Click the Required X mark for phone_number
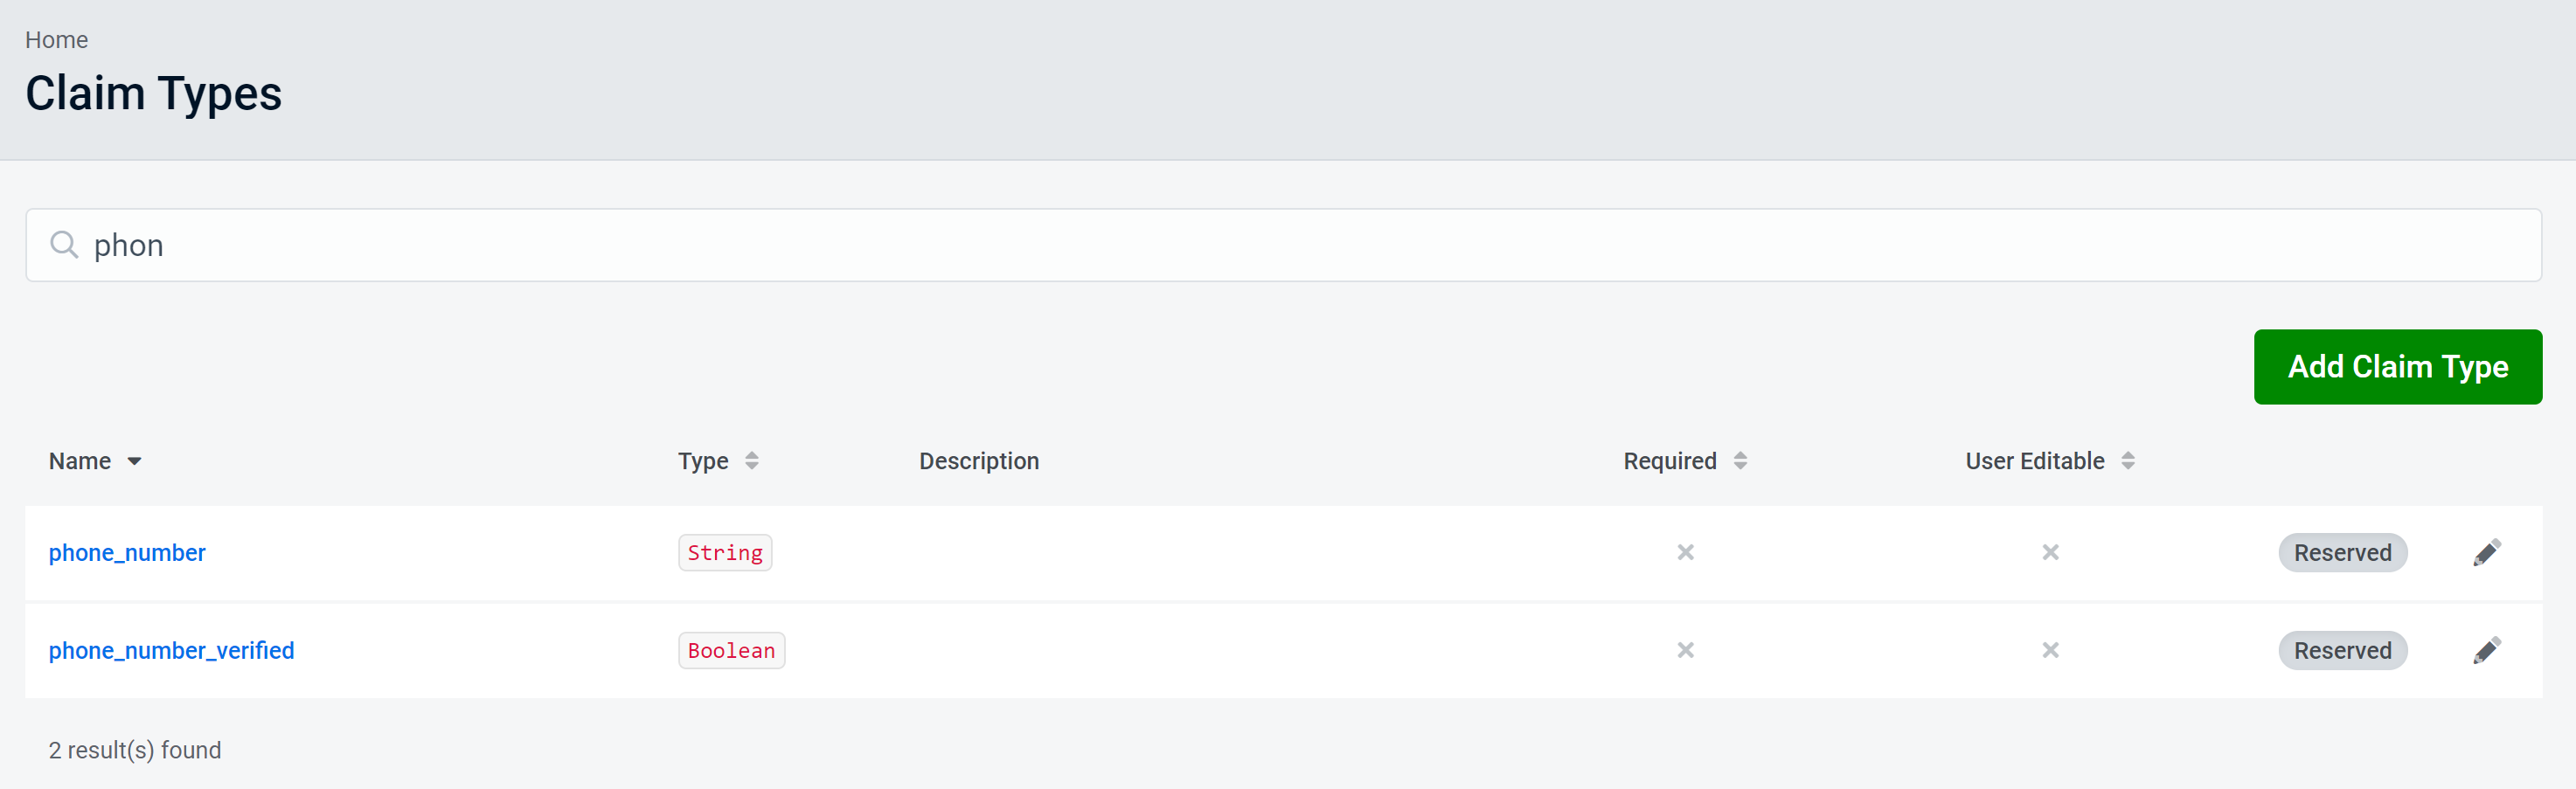Image resolution: width=2576 pixels, height=789 pixels. (x=1685, y=552)
